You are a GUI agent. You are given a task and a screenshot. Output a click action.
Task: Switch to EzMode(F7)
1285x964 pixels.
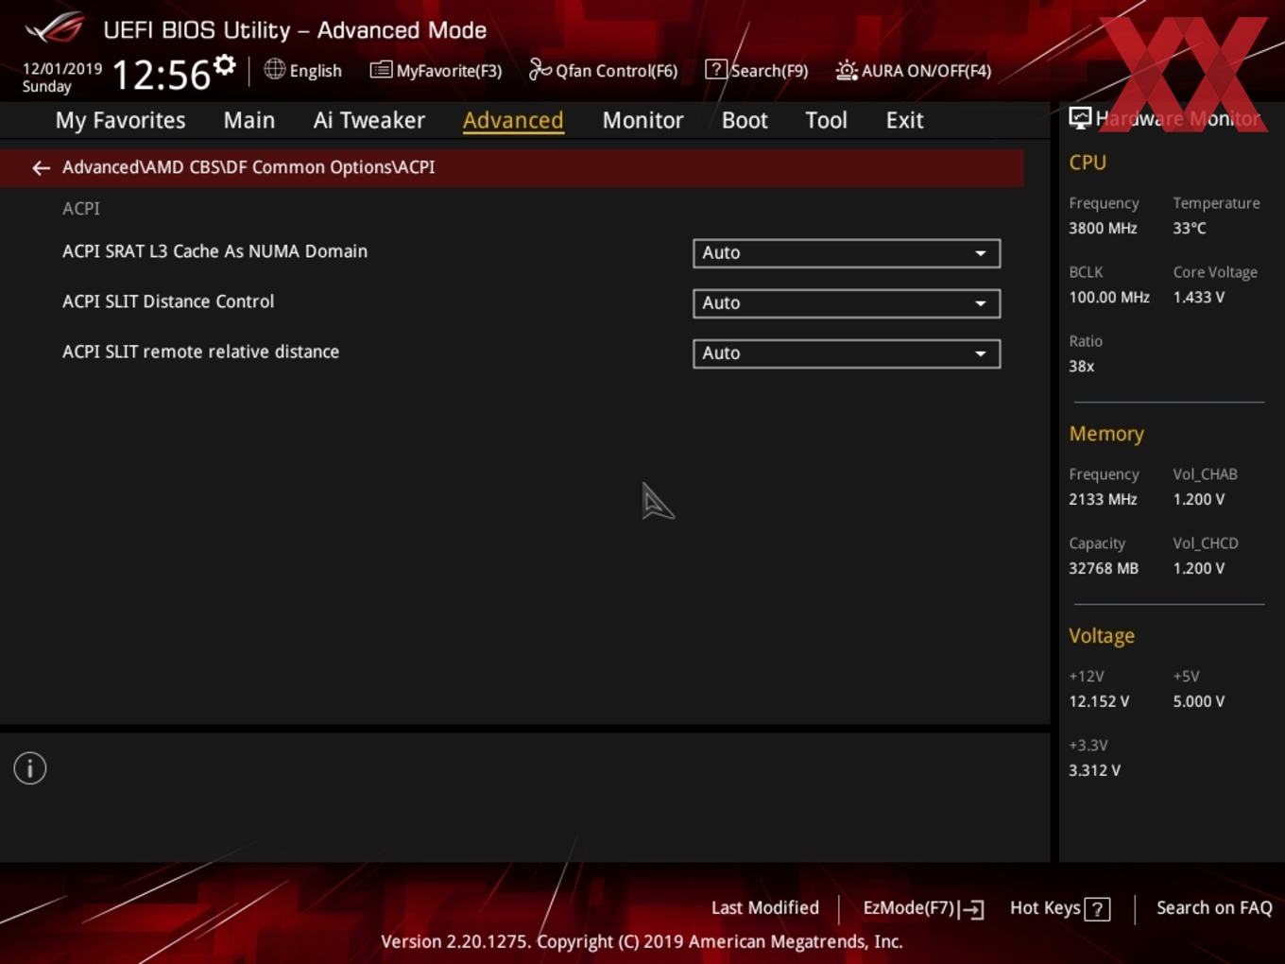909,908
